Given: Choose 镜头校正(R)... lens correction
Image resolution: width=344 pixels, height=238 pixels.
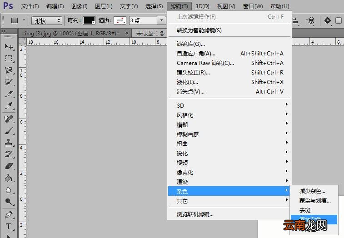Looking at the screenshot, I should (229, 72).
